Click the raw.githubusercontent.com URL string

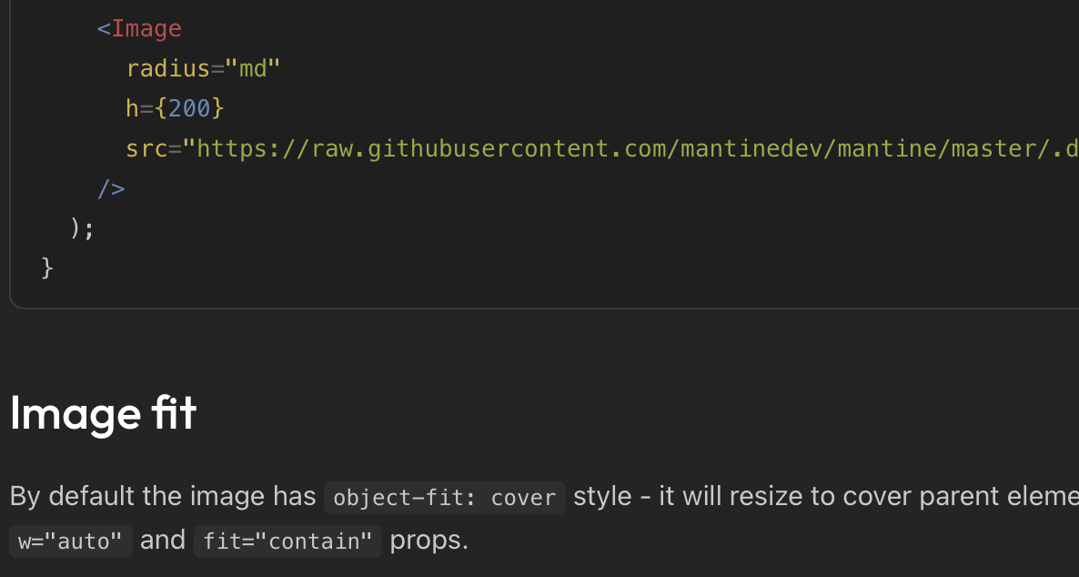click(628, 149)
